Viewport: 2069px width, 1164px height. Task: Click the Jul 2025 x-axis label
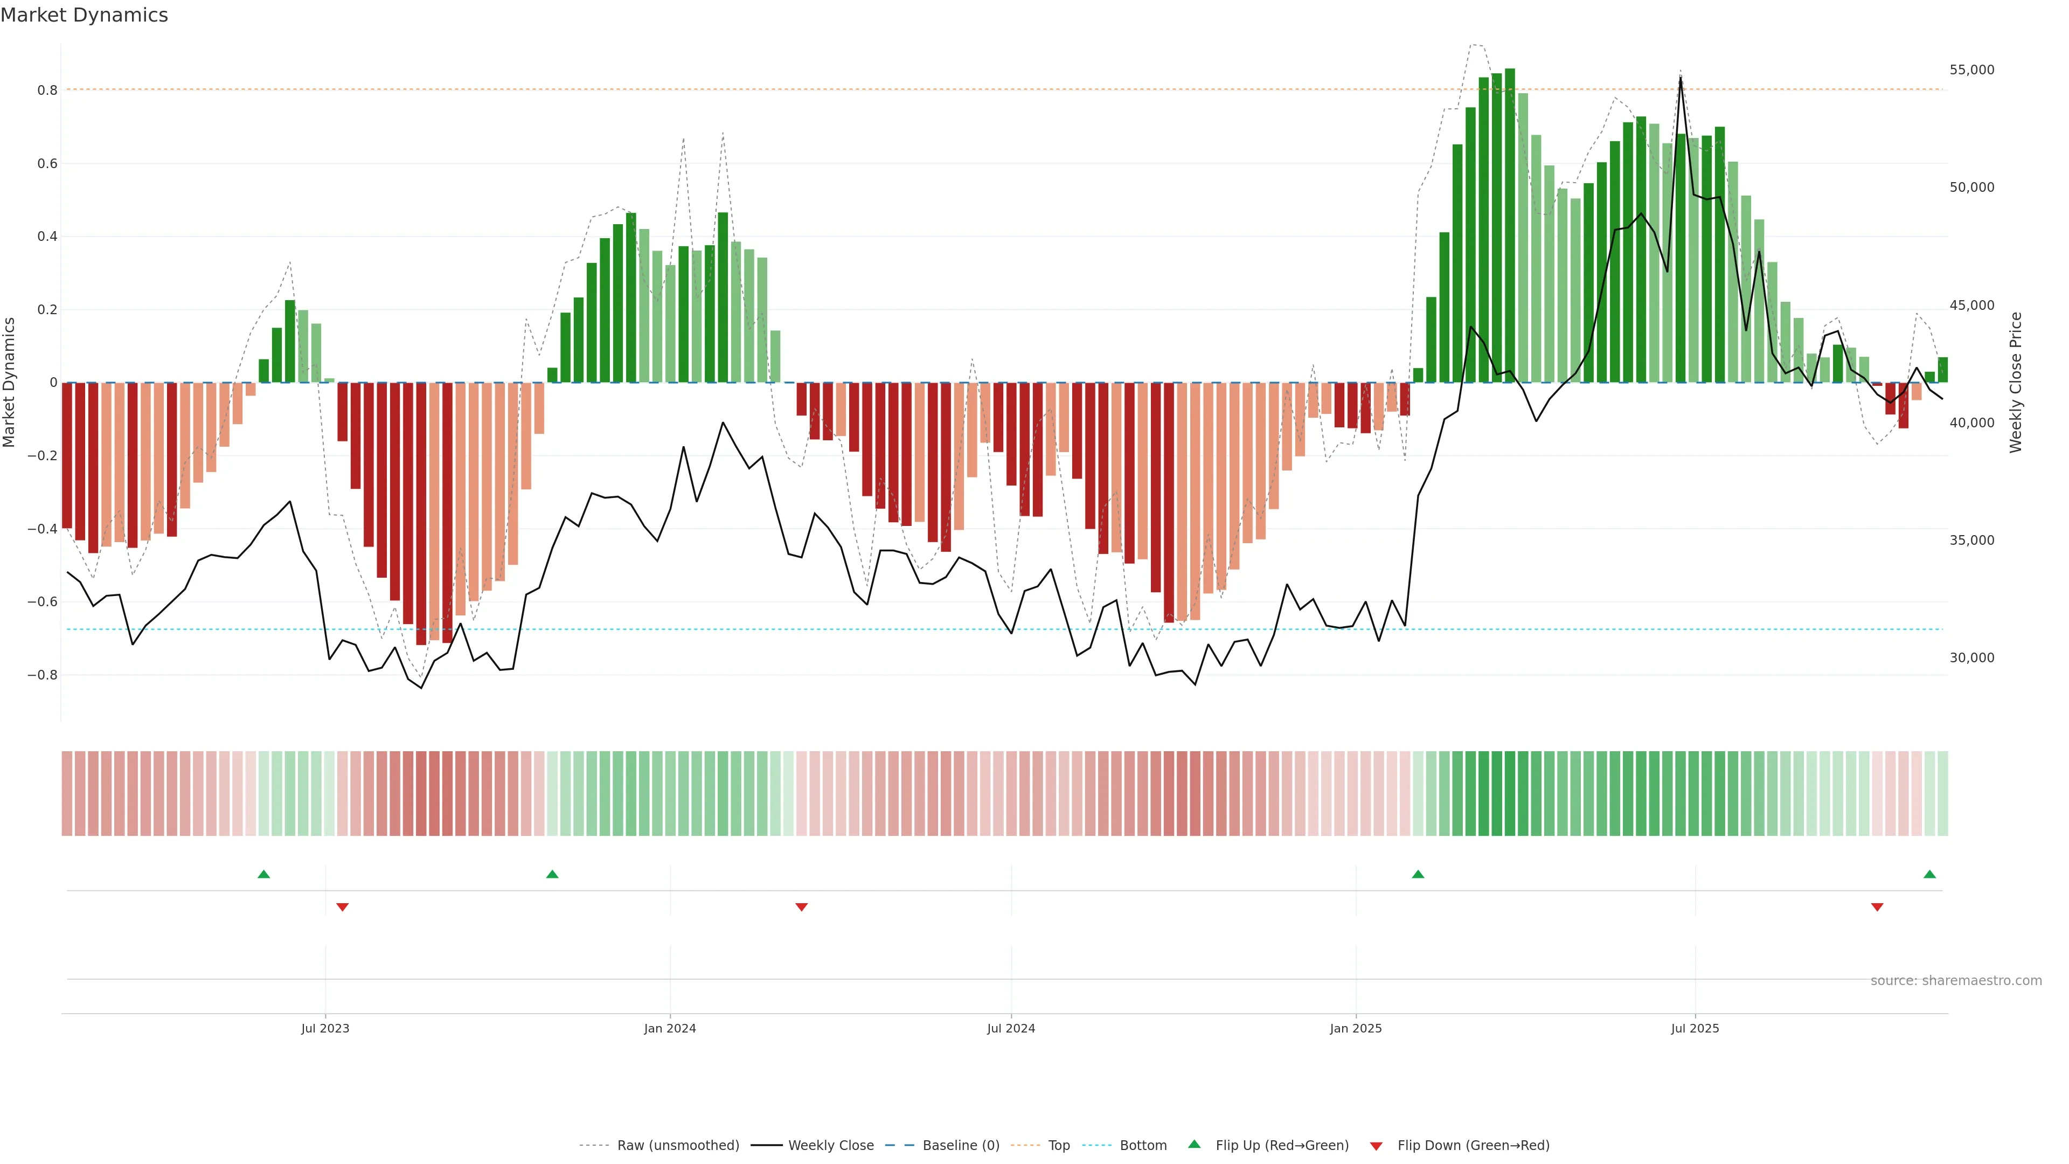pyautogui.click(x=1695, y=1028)
